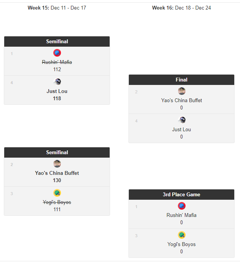Open Yao's China Buffet in Final matchup
240x264 pixels.
point(182,100)
